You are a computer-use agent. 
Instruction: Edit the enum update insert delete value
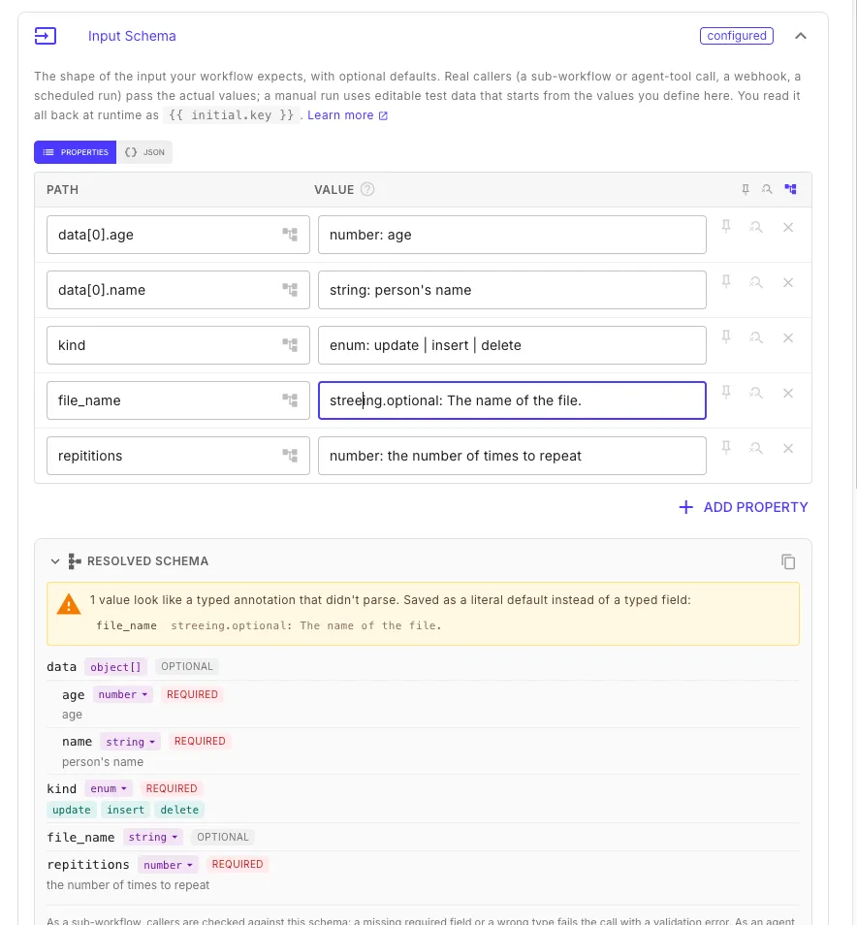coord(512,345)
